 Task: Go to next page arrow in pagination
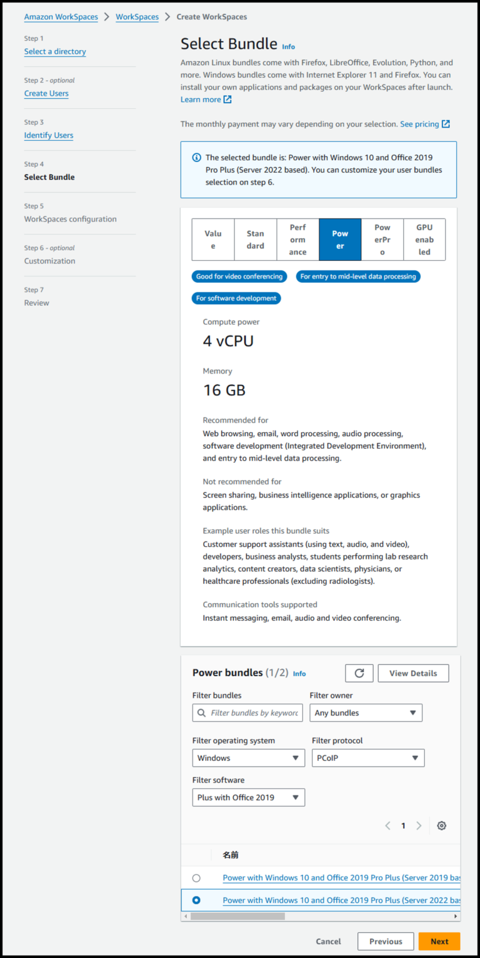coord(419,825)
